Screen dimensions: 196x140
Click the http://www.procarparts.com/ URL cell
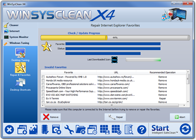click(x=113, y=88)
